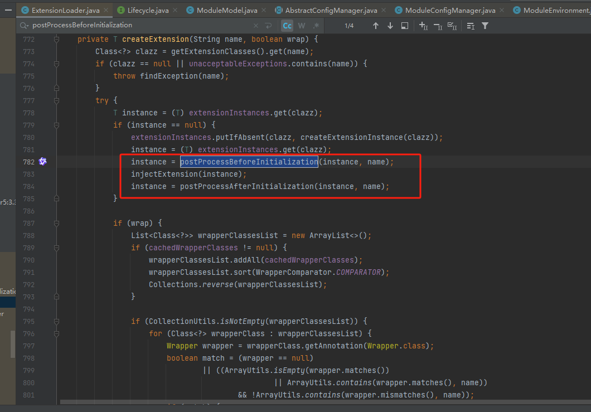Insert new line in search field
Image resolution: width=591 pixels, height=412 pixels.
pyautogui.click(x=268, y=26)
